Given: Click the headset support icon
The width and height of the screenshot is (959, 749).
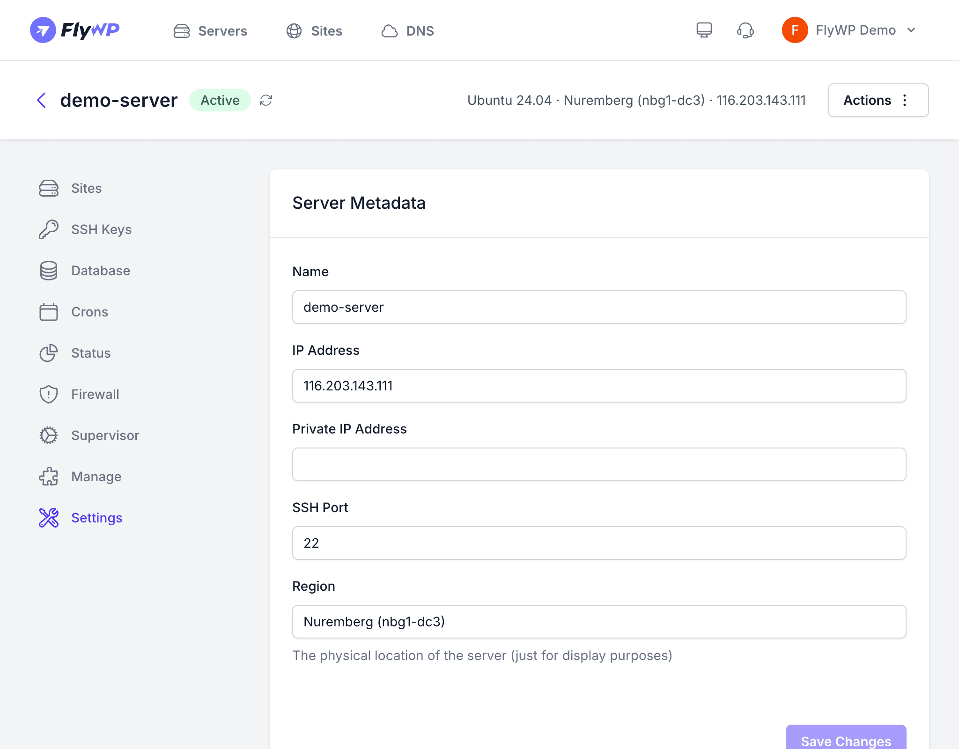Looking at the screenshot, I should click(x=745, y=30).
